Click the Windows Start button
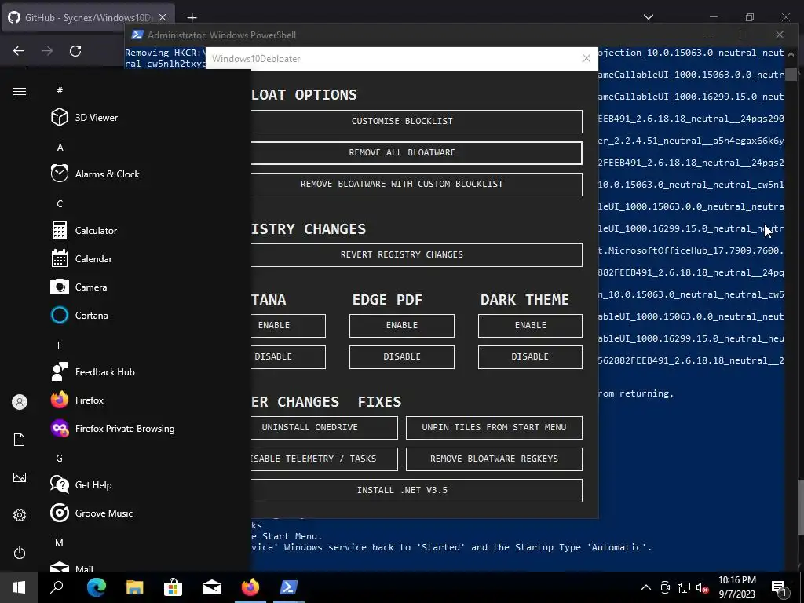Viewport: 804px width, 603px height. [x=19, y=587]
